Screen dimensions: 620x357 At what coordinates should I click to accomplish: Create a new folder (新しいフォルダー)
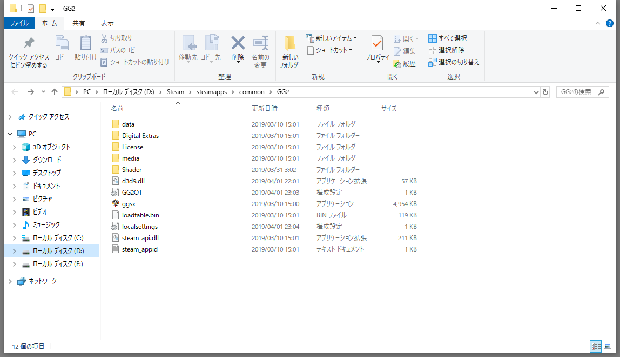291,51
